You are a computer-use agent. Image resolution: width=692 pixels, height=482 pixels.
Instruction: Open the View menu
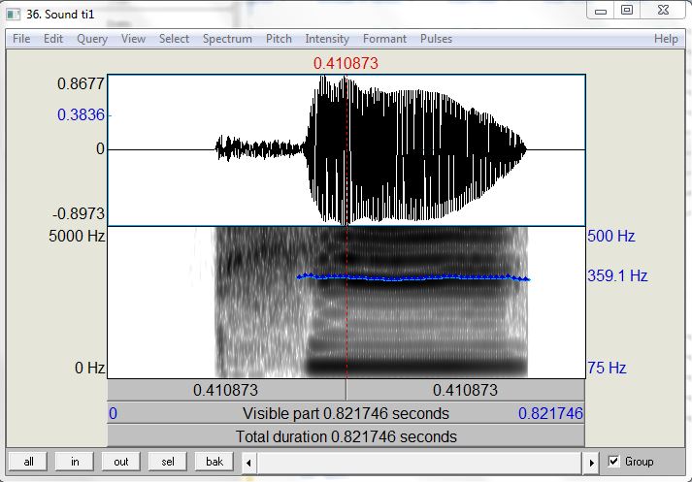pos(133,39)
